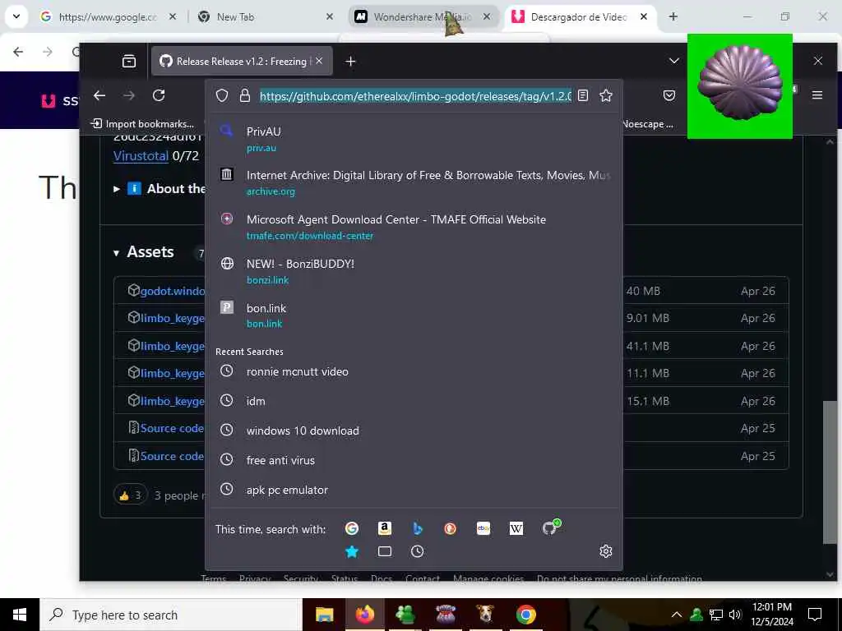Click thumbs up reaction button

[x=131, y=495]
